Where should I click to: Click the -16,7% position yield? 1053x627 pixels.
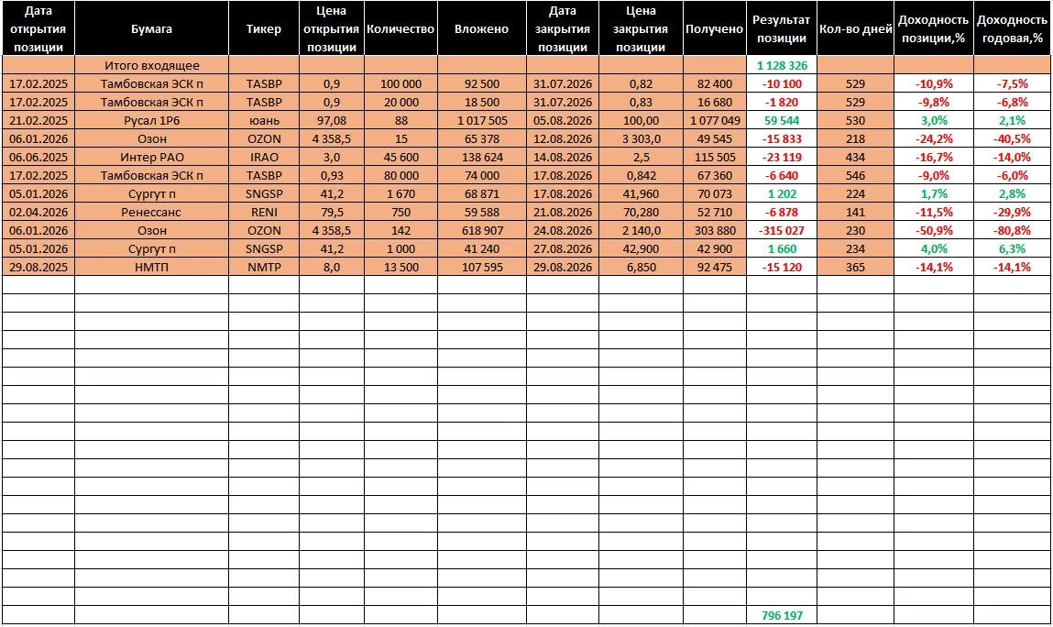point(934,158)
